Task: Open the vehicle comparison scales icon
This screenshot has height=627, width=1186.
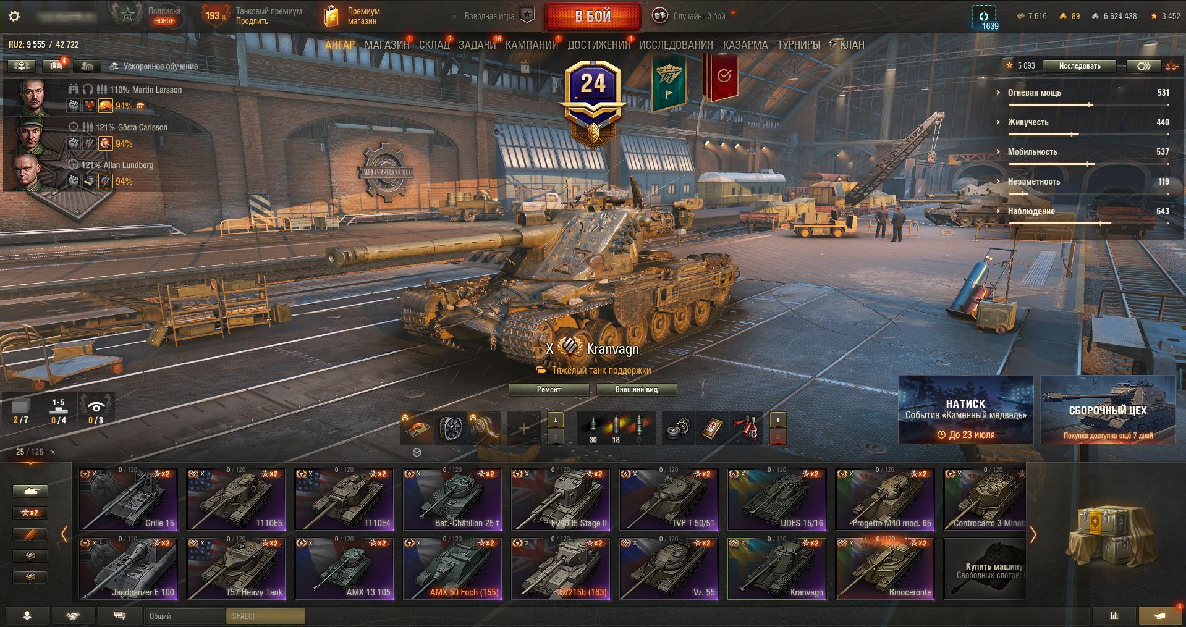Action: [1171, 66]
